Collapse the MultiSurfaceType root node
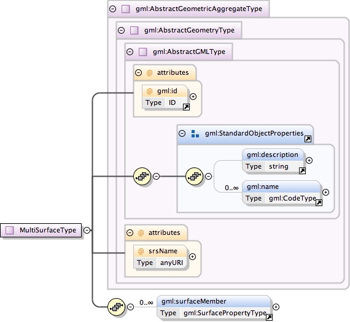 pyautogui.click(x=87, y=230)
